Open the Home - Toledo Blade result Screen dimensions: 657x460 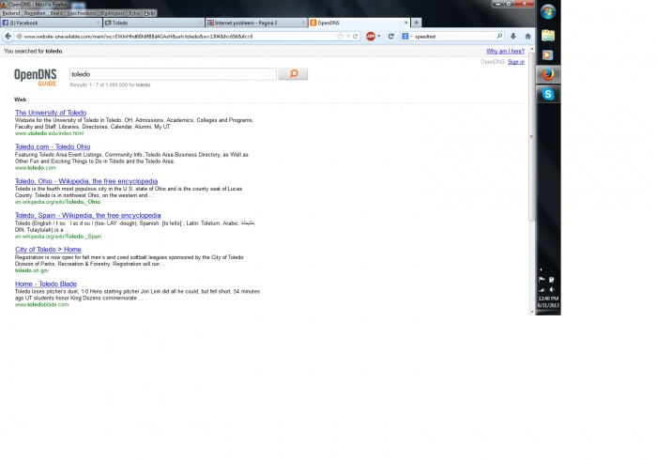[46, 284]
